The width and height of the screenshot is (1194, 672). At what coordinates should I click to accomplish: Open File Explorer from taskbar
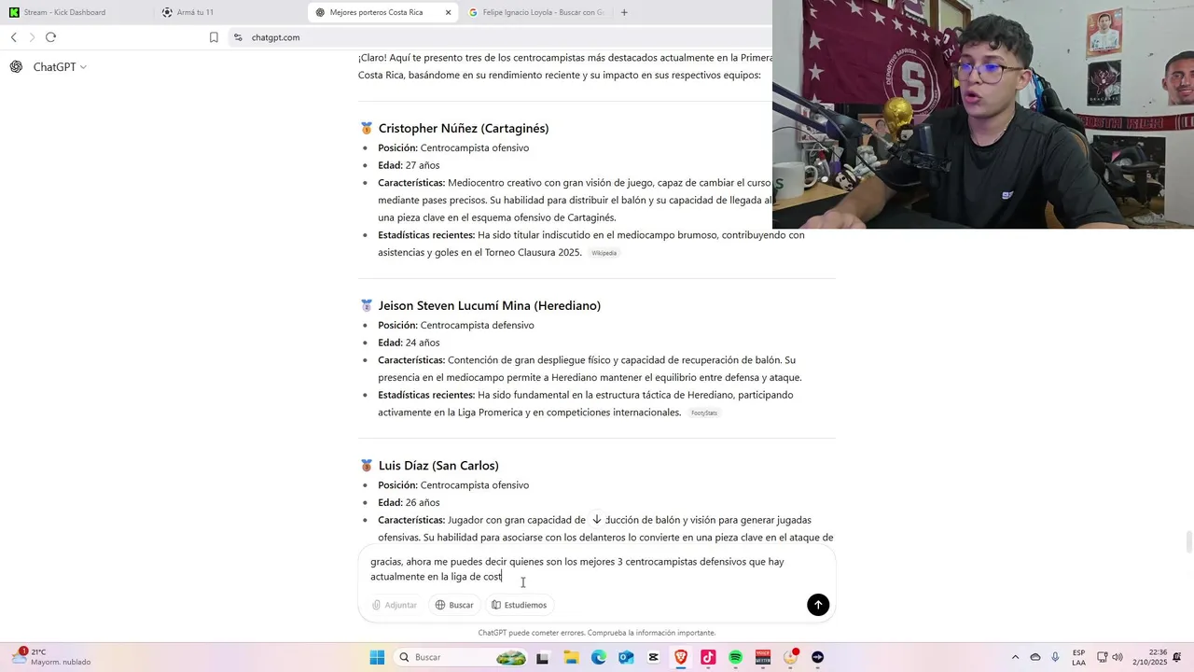[x=570, y=657]
